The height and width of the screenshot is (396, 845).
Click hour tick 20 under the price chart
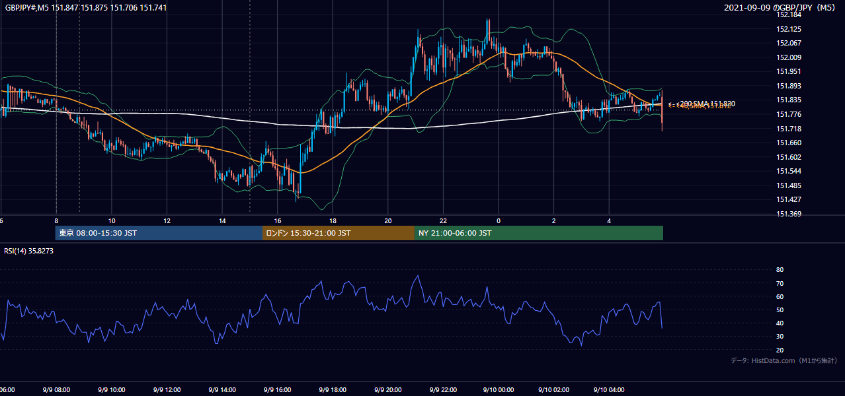point(388,220)
